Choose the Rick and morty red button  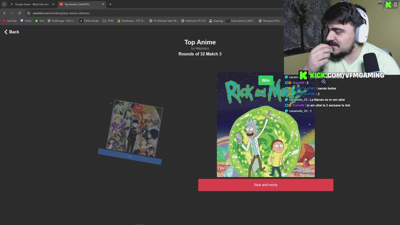[x=266, y=185]
